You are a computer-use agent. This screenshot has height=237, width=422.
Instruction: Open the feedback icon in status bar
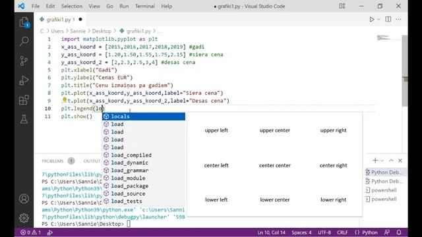pos(387,232)
